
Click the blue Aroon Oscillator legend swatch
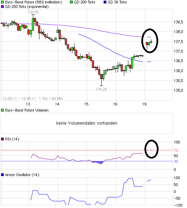point(2,175)
